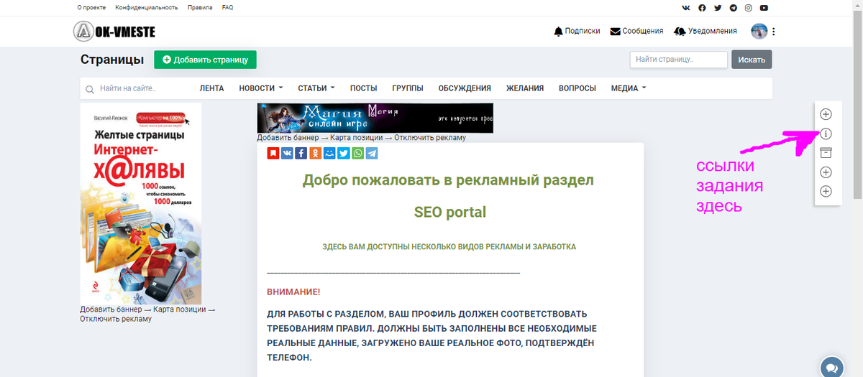The height and width of the screenshot is (377, 863).
Task: Open ВОПРОСЫ in the navigation bar
Action: 577,88
